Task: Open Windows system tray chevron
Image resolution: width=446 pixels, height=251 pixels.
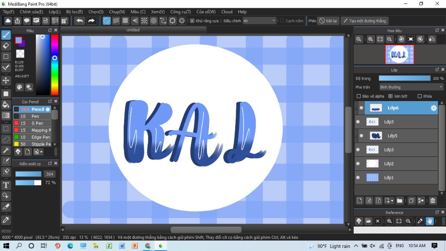Action: (356, 246)
